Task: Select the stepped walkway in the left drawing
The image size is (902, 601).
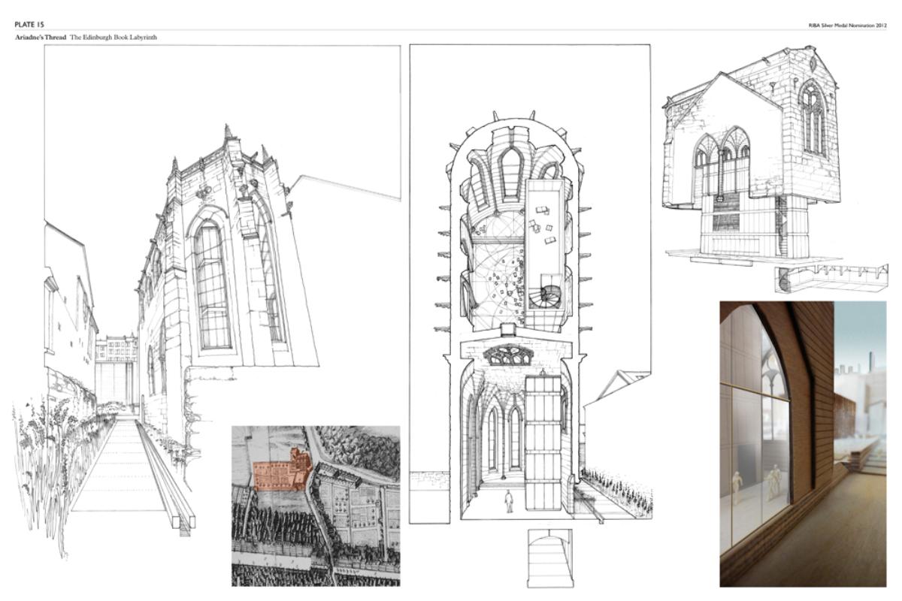Action: pyautogui.click(x=120, y=466)
